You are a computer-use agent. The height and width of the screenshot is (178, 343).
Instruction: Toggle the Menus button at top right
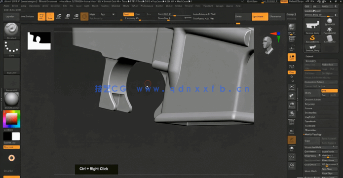284,1
